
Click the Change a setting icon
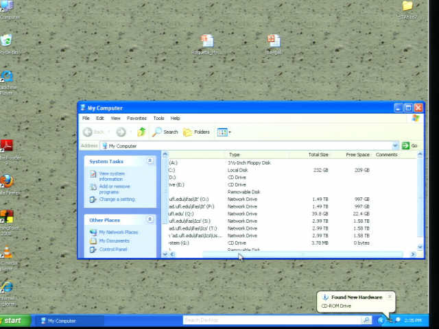(x=93, y=199)
